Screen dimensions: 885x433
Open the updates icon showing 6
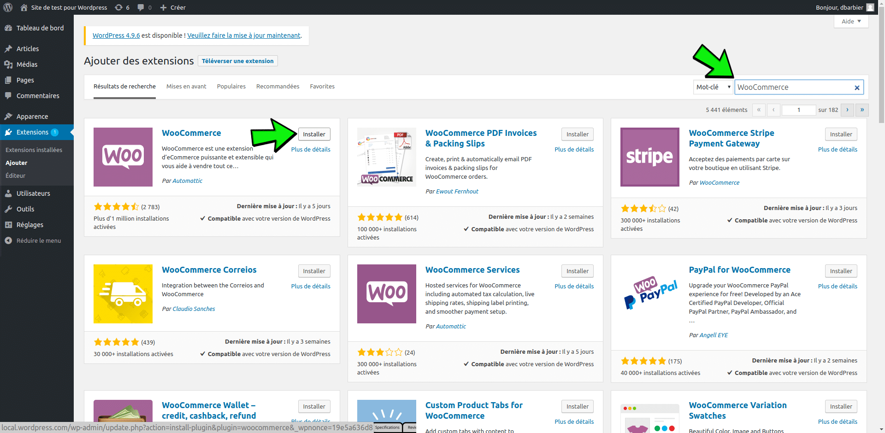click(x=118, y=7)
